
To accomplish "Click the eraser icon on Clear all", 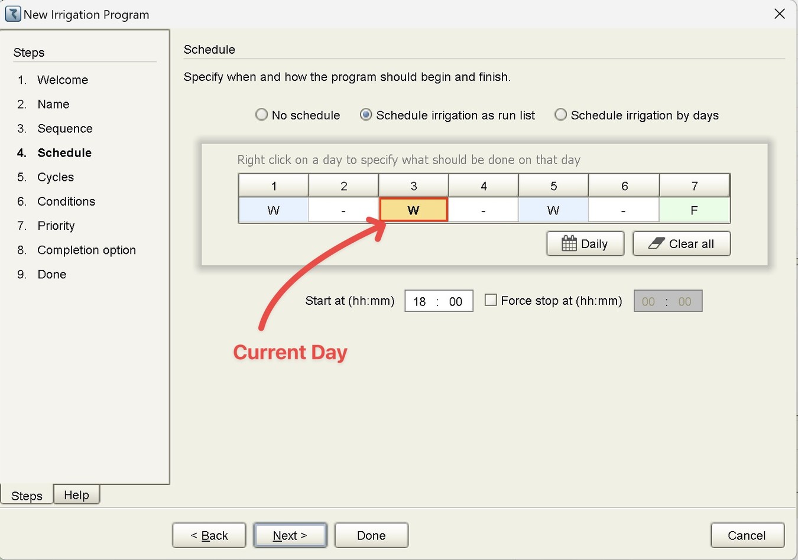I will 656,243.
